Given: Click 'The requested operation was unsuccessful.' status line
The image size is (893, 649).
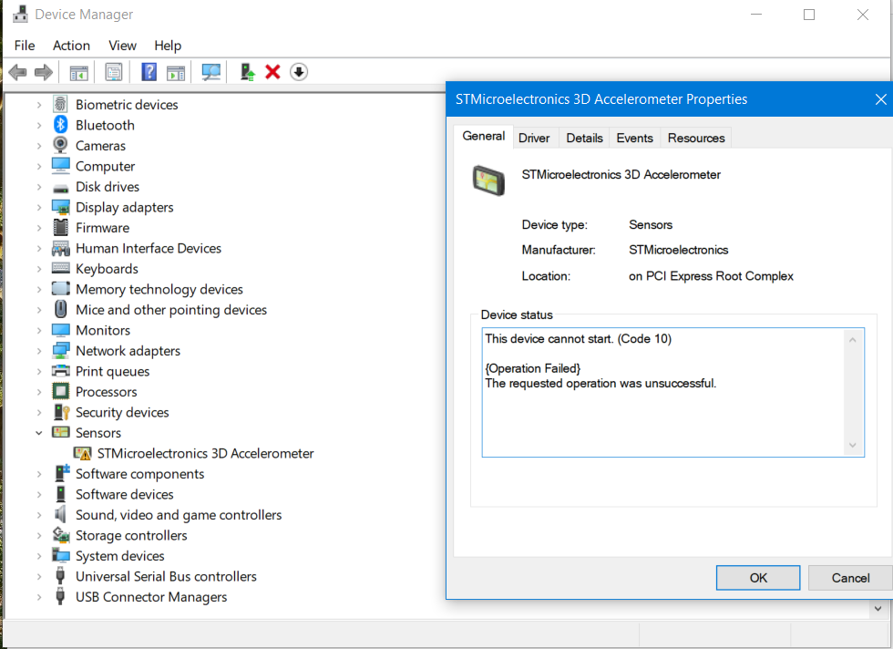Looking at the screenshot, I should [x=600, y=384].
